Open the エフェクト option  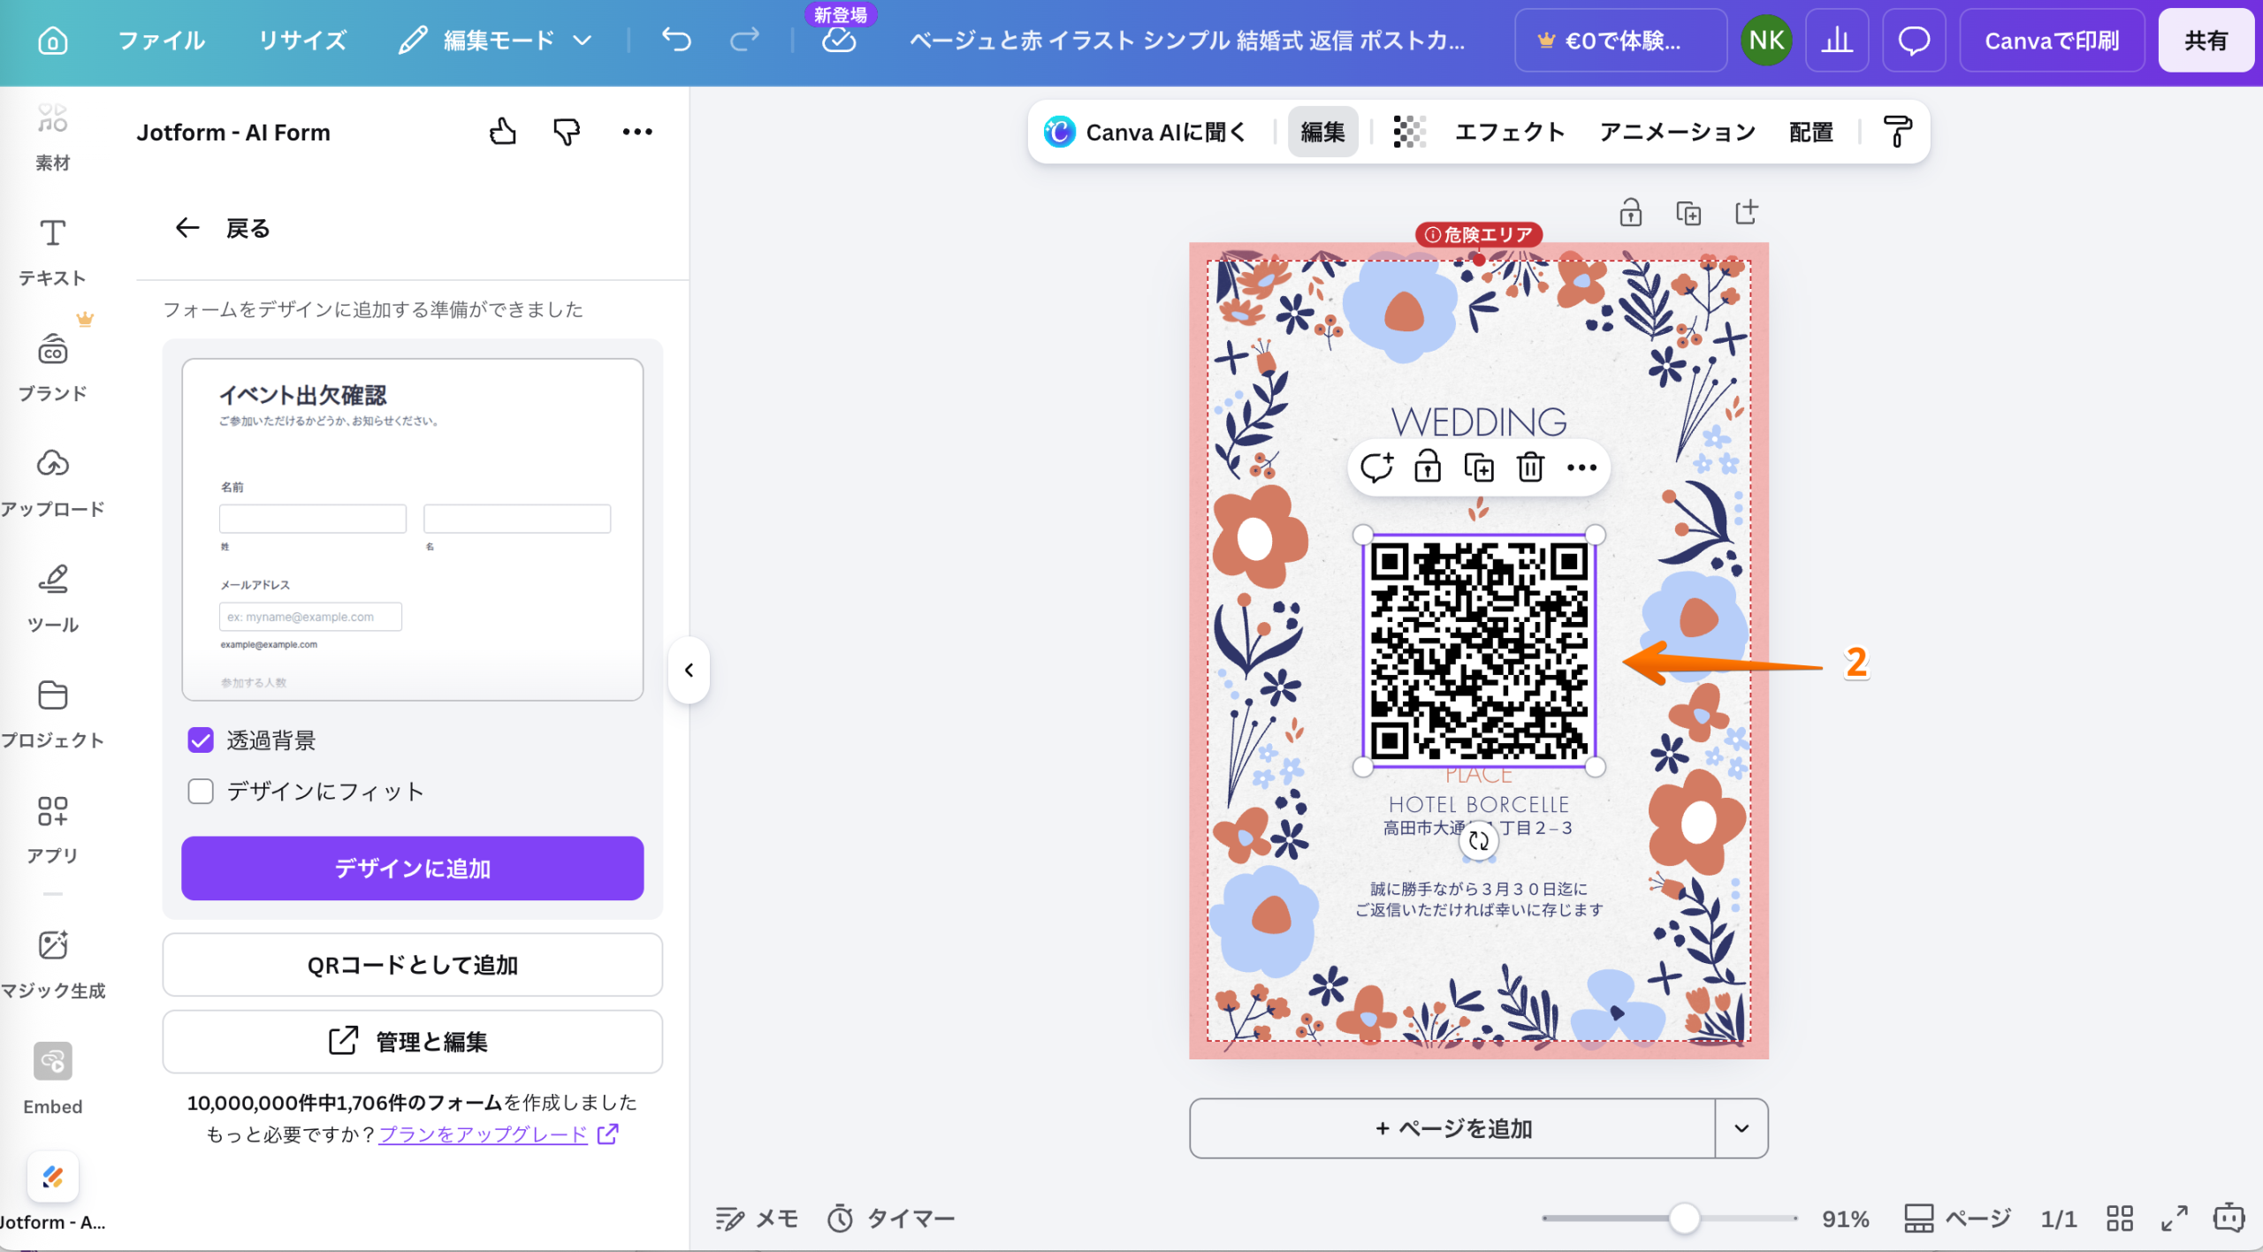tap(1510, 132)
